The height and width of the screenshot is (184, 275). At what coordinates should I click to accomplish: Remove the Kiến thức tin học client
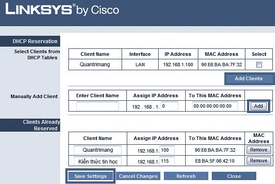tap(258, 160)
